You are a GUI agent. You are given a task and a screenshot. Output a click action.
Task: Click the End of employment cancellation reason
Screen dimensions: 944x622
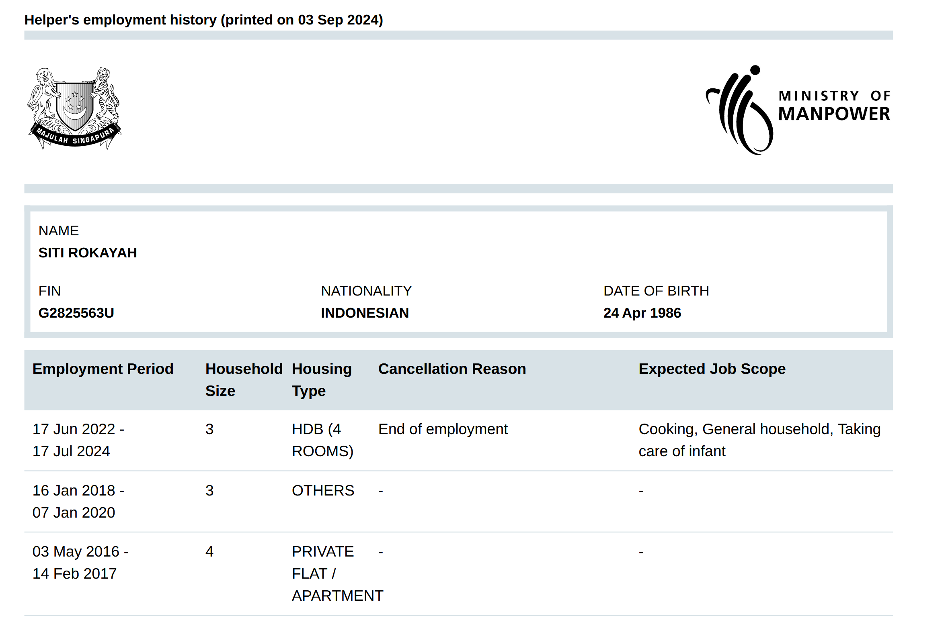pyautogui.click(x=443, y=429)
